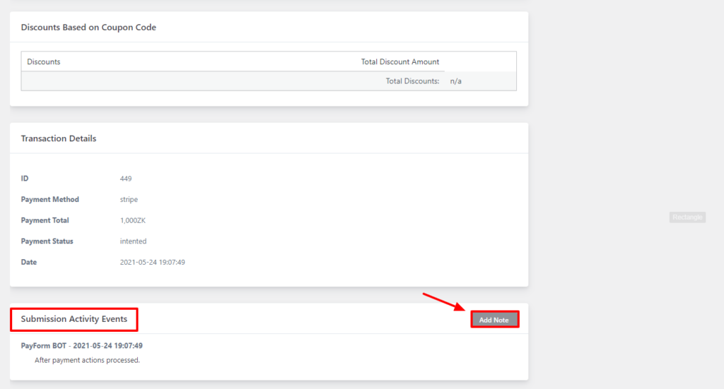Click the grey Rectangle tooltip label
This screenshot has width=724, height=389.
(687, 217)
